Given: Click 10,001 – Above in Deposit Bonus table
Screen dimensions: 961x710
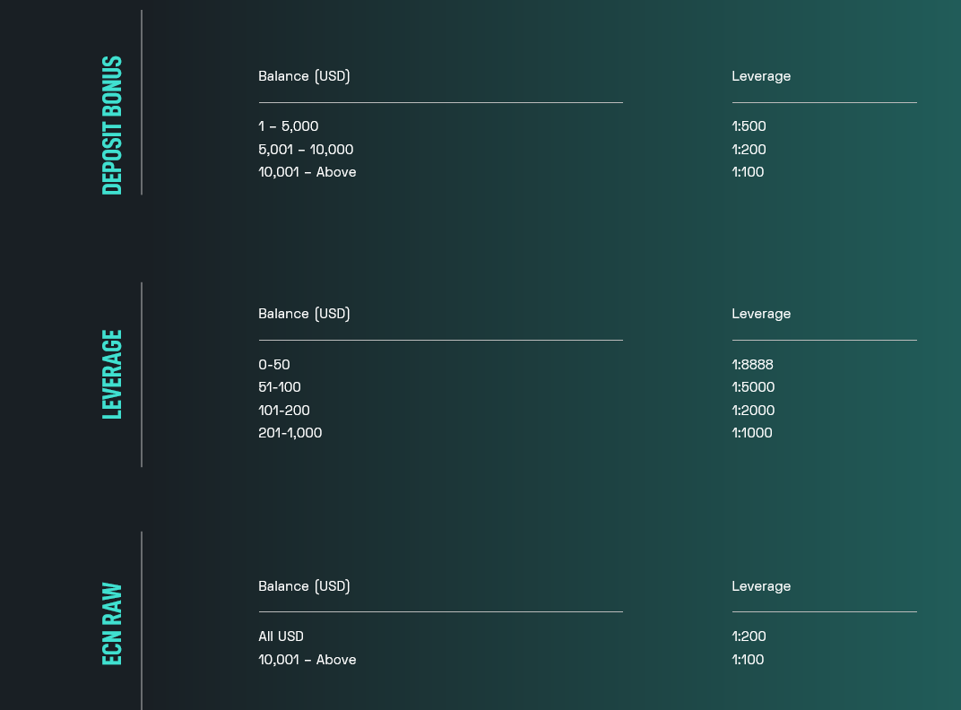Looking at the screenshot, I should tap(307, 172).
